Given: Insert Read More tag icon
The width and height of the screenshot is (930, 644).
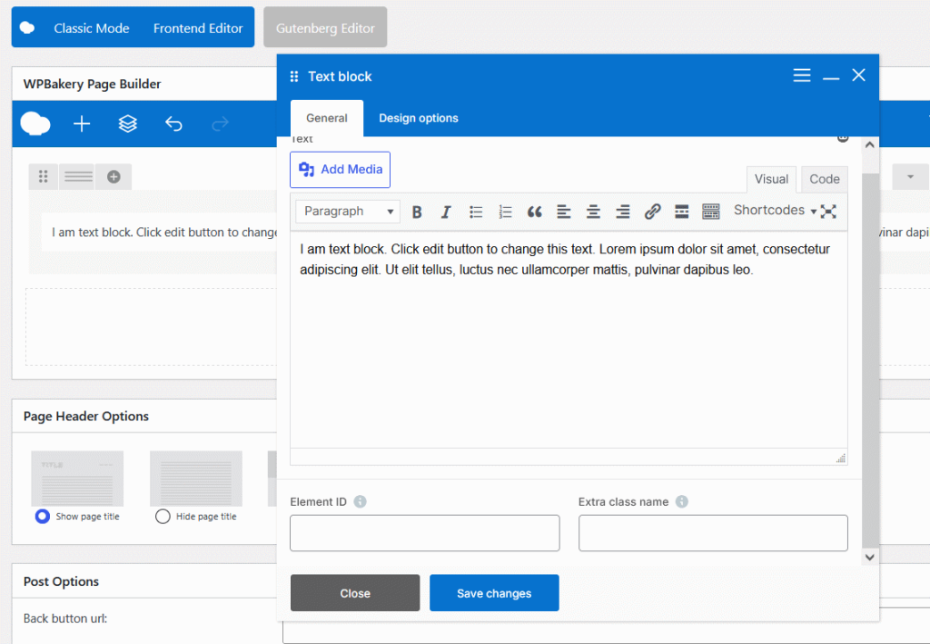Looking at the screenshot, I should click(x=681, y=212).
